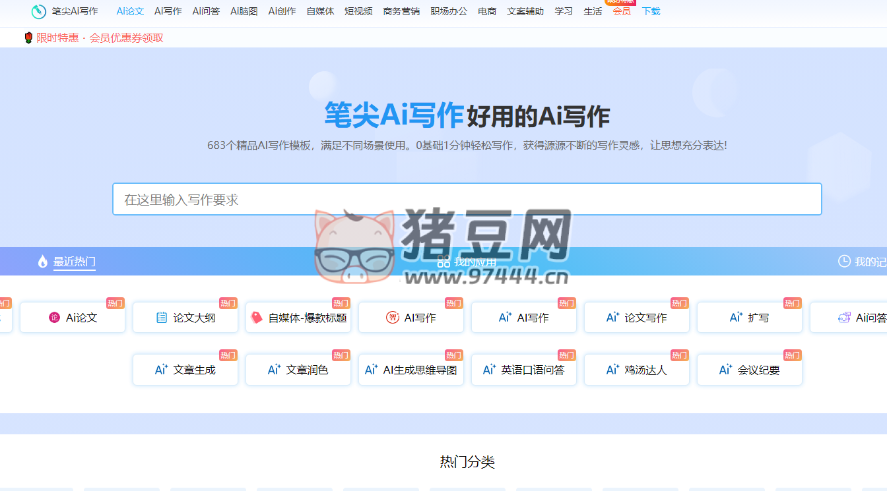Open the 学习 navigation item

[x=564, y=11]
